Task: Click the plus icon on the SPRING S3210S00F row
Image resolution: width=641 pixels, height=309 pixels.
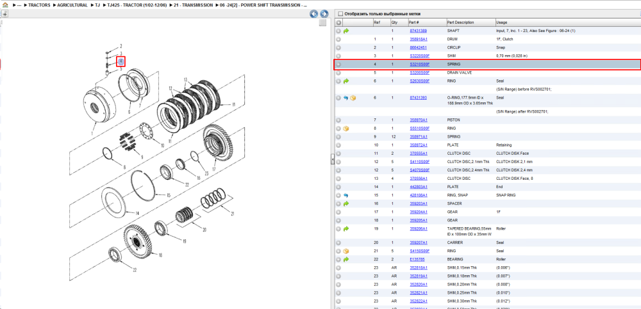Action: coord(338,65)
